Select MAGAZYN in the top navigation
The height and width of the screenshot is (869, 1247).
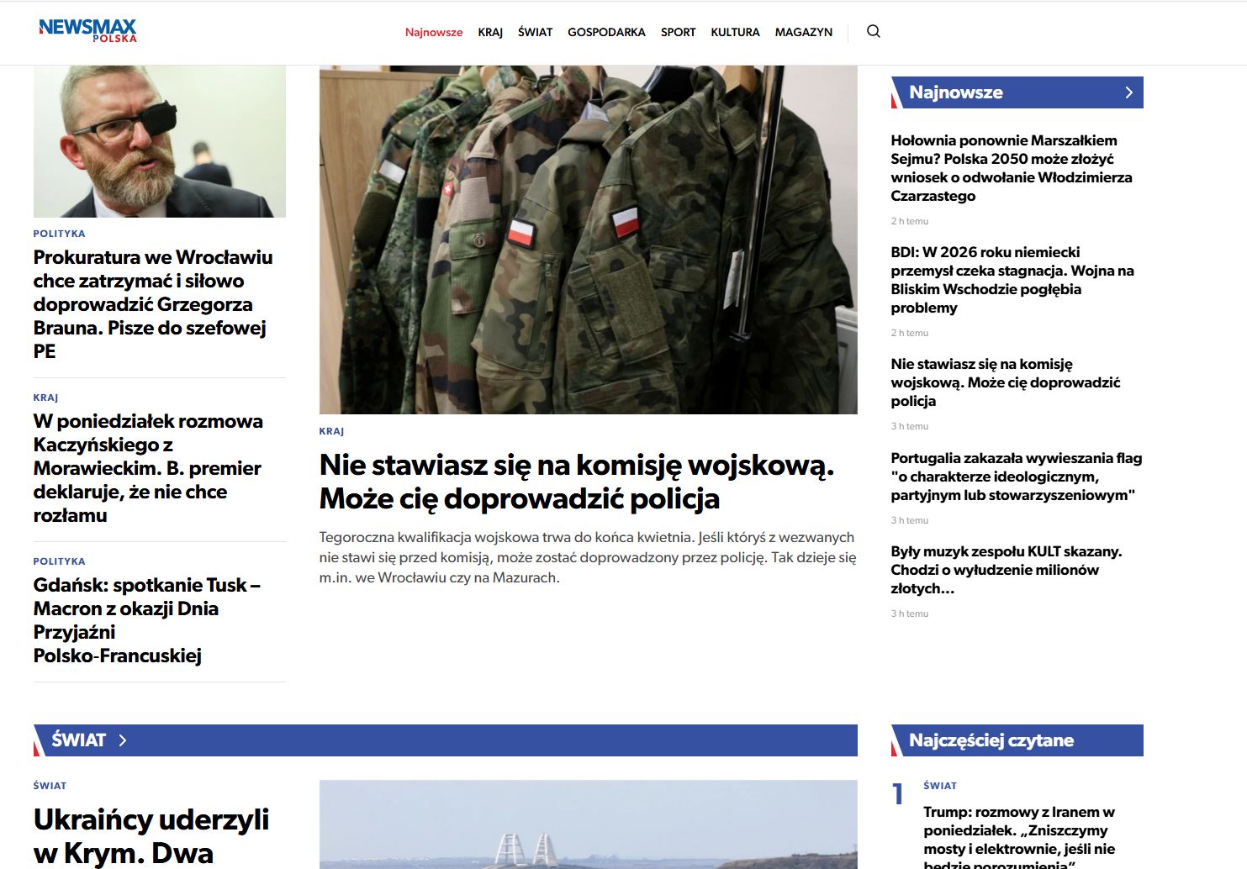pos(803,32)
